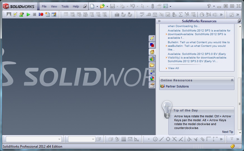Open the second bottom toolbar combo box

pyautogui.click(x=82, y=139)
